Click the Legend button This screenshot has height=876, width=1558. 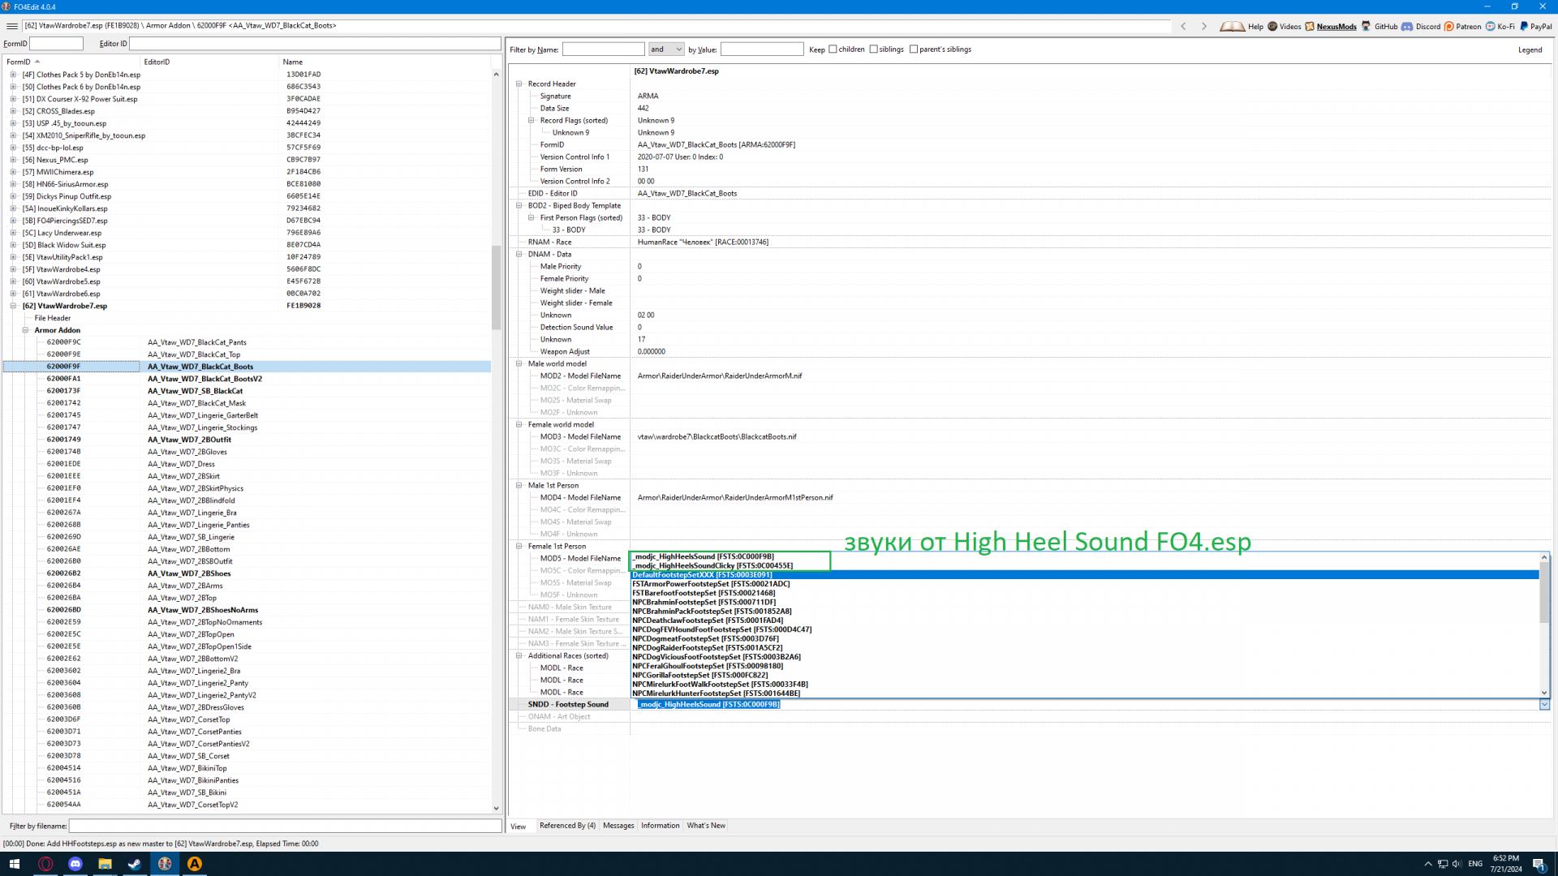pos(1530,50)
